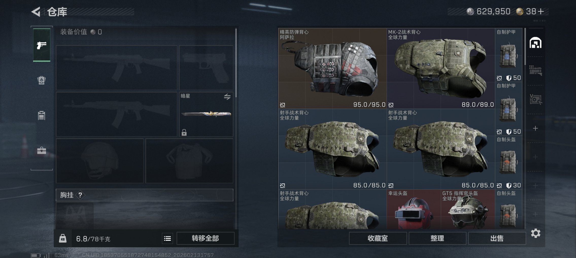
Task: Open the 收藏室 collection room
Action: 378,238
